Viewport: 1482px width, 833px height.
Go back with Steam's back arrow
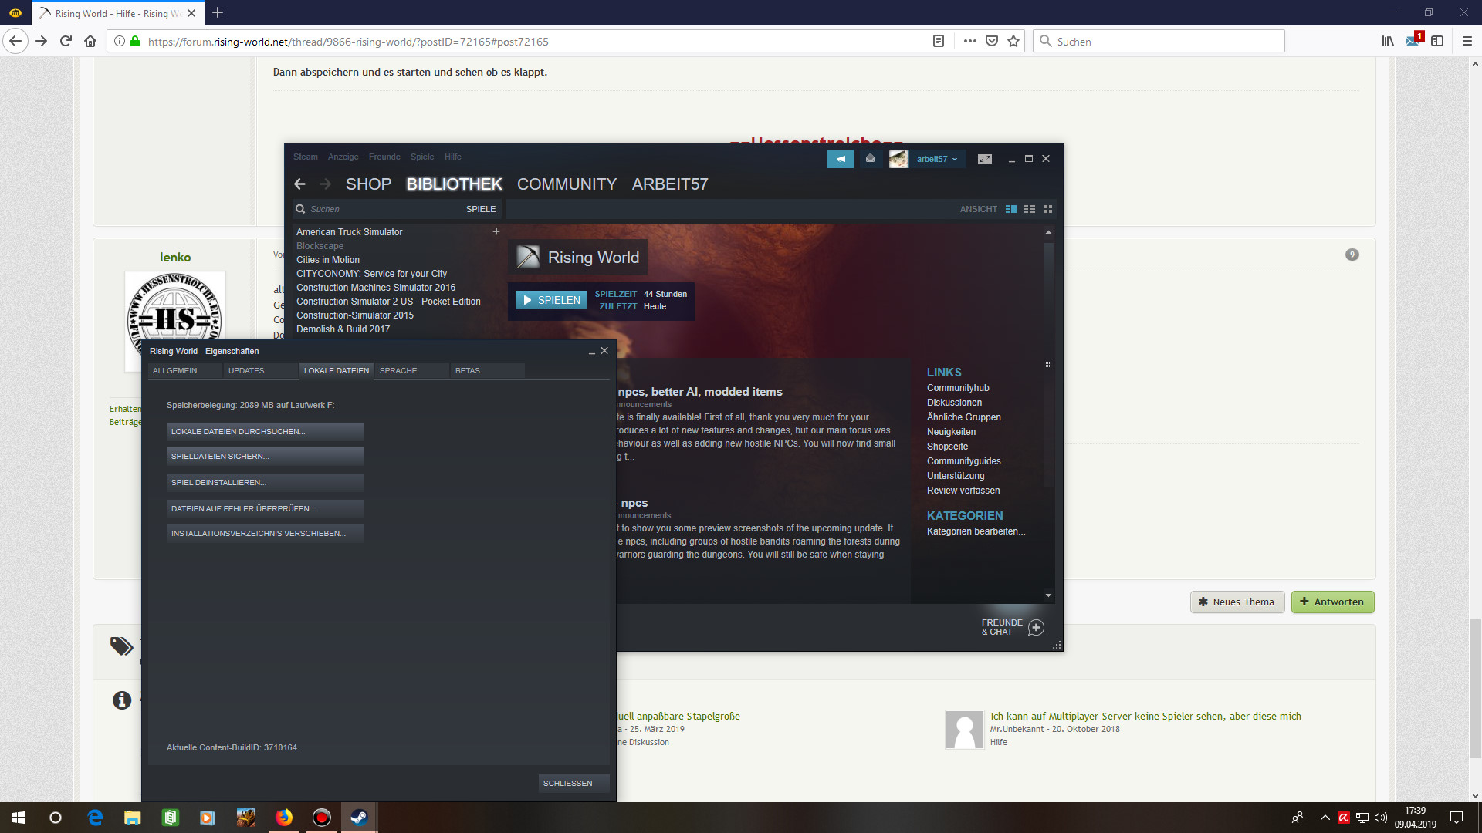(x=300, y=184)
